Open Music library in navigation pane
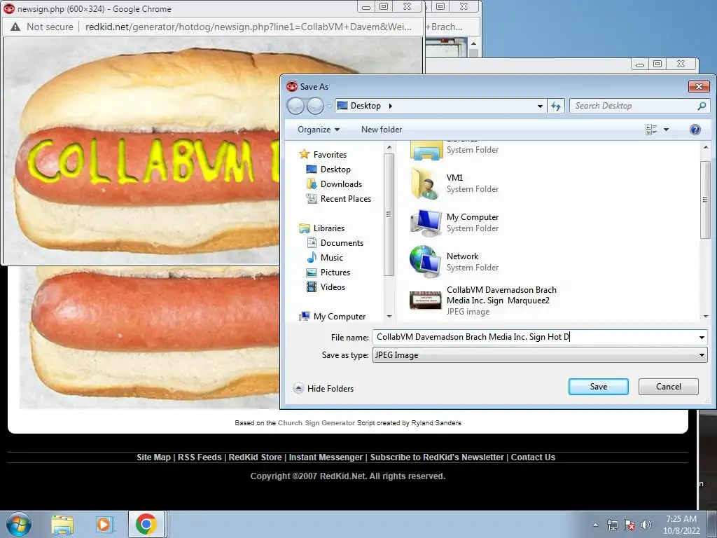 click(x=324, y=258)
